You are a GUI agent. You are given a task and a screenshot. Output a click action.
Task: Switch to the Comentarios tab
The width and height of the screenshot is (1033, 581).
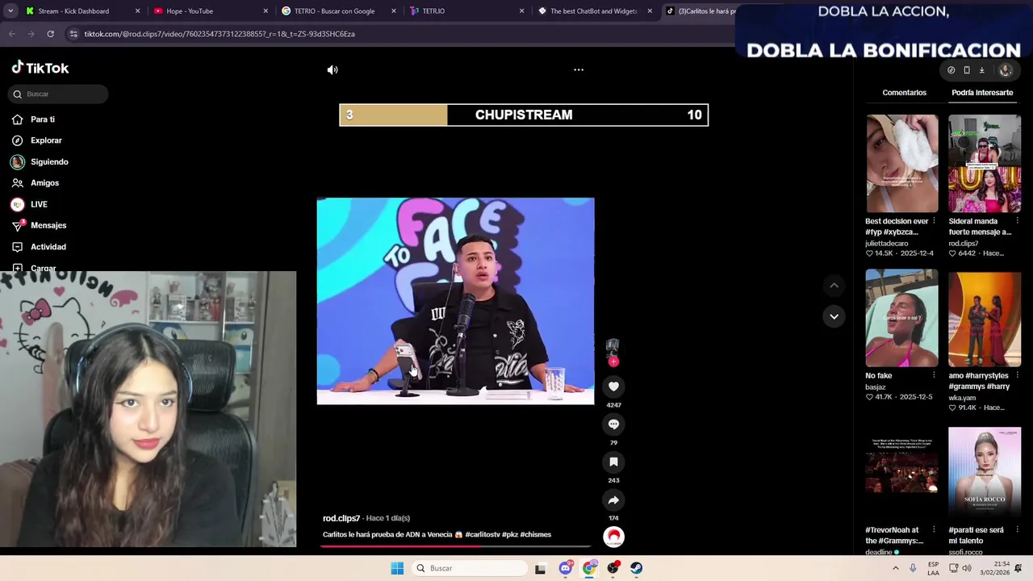coord(904,93)
